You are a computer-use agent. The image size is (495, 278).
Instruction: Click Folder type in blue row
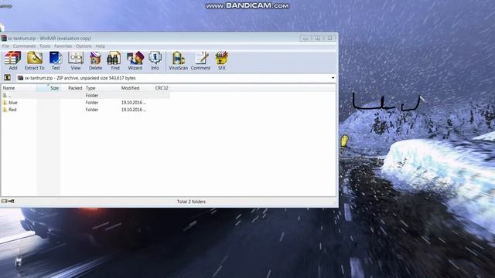pyautogui.click(x=92, y=103)
